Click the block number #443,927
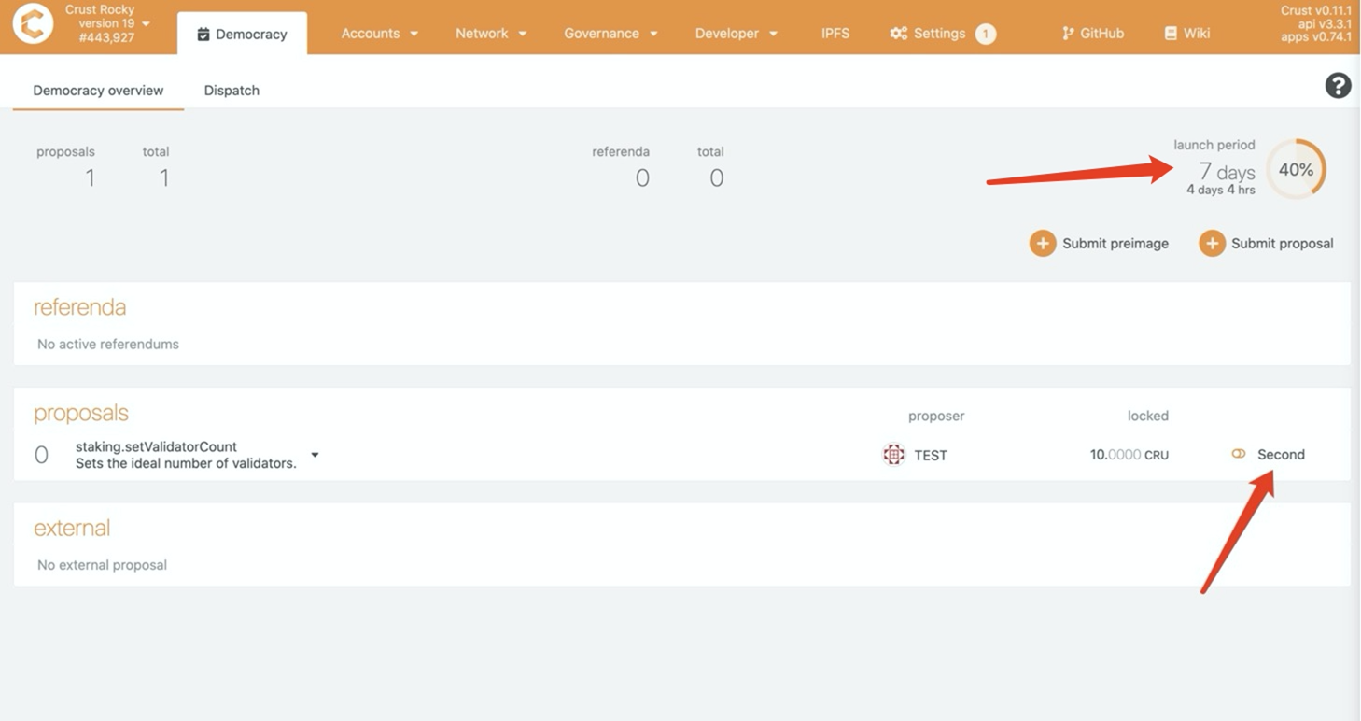This screenshot has height=721, width=1361. point(107,37)
